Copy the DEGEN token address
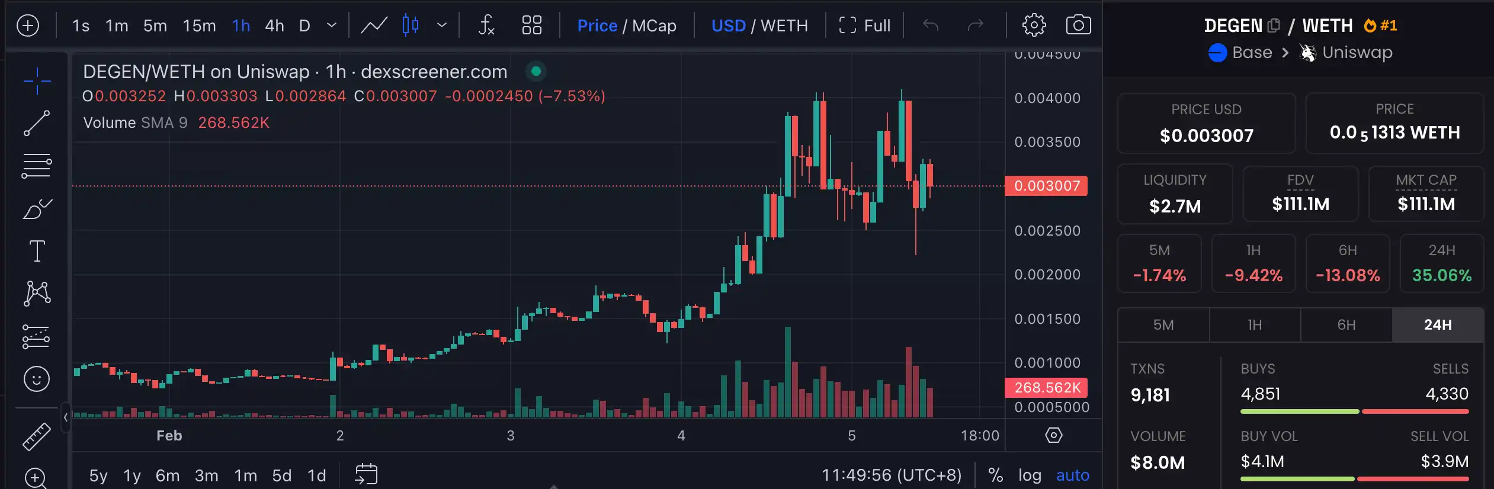 point(1274,25)
